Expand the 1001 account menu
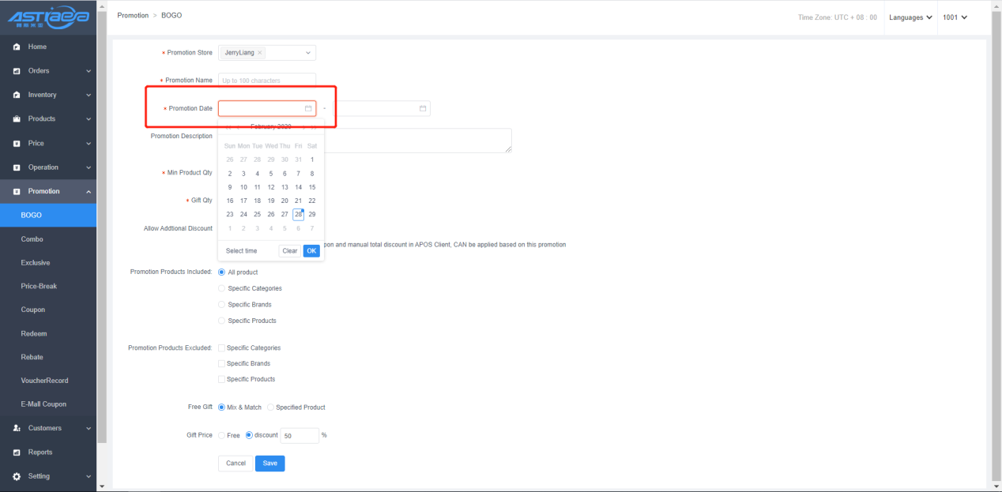Screen dimensions: 1002x492 [x=955, y=17]
